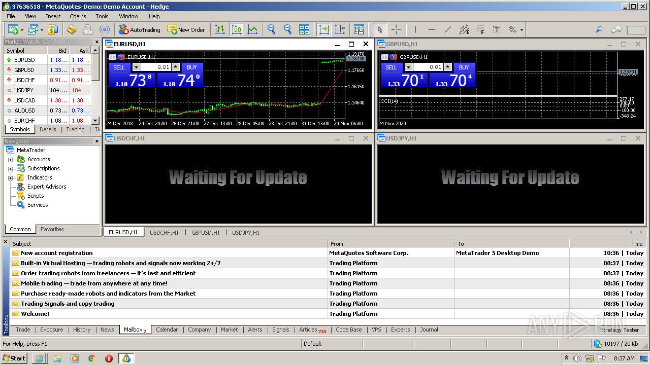Screen dimensions: 650x365
Task: Open the shapes and objects dropdown arrow
Action: (521, 30)
